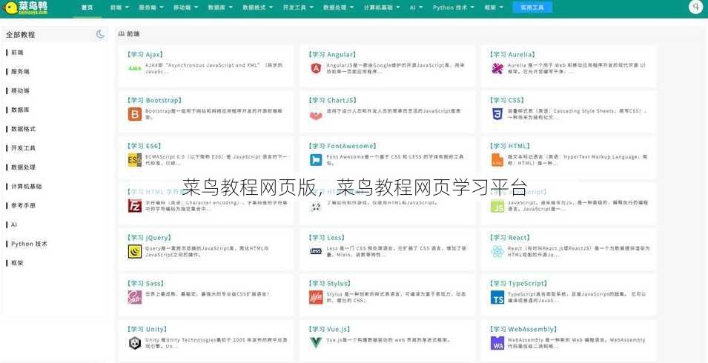Screen dimensions: 708x363
Task: Click the green JS JavaScript icon
Action: click(497, 206)
